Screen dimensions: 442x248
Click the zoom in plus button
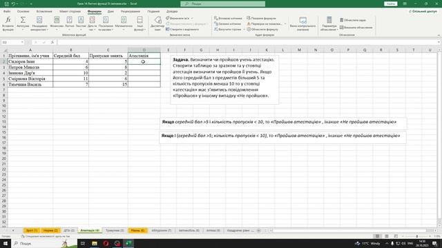pos(430,236)
